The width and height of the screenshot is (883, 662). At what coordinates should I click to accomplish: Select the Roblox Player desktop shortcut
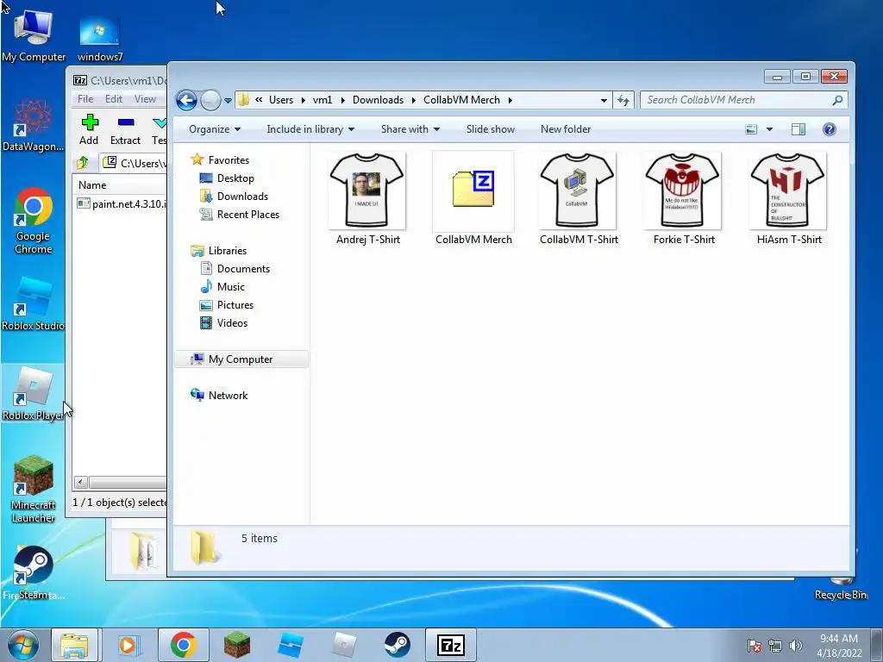(x=34, y=393)
